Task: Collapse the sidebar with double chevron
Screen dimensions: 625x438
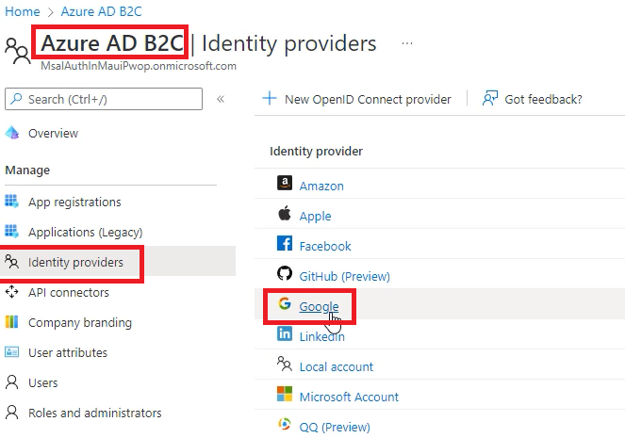Action: coord(221,99)
